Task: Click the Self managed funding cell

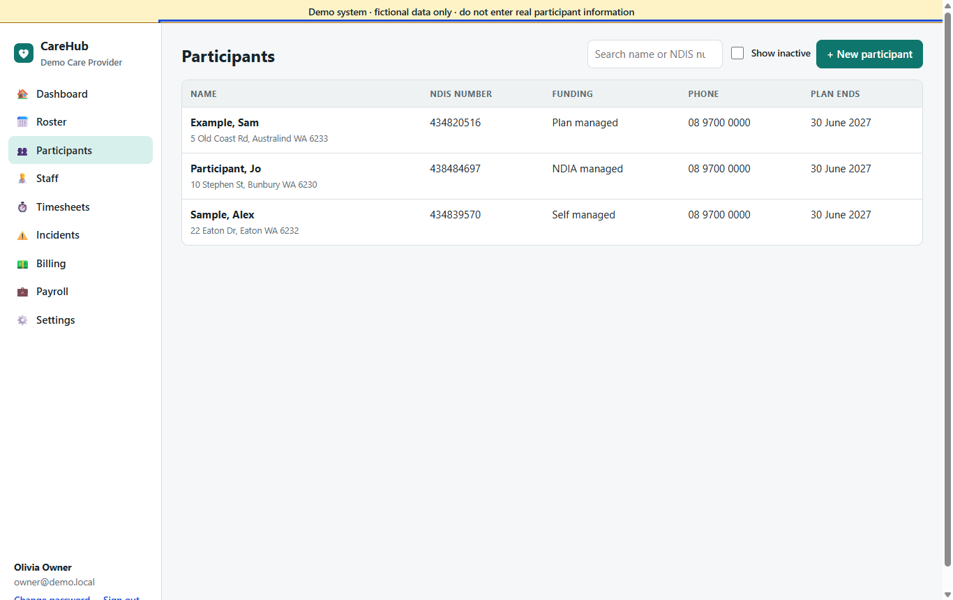Action: point(583,215)
